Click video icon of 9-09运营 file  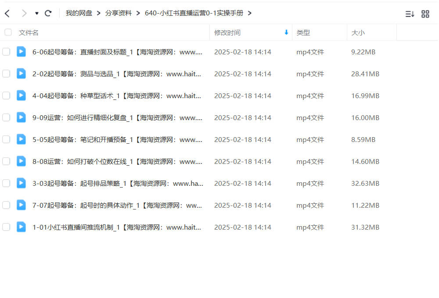pyautogui.click(x=21, y=117)
